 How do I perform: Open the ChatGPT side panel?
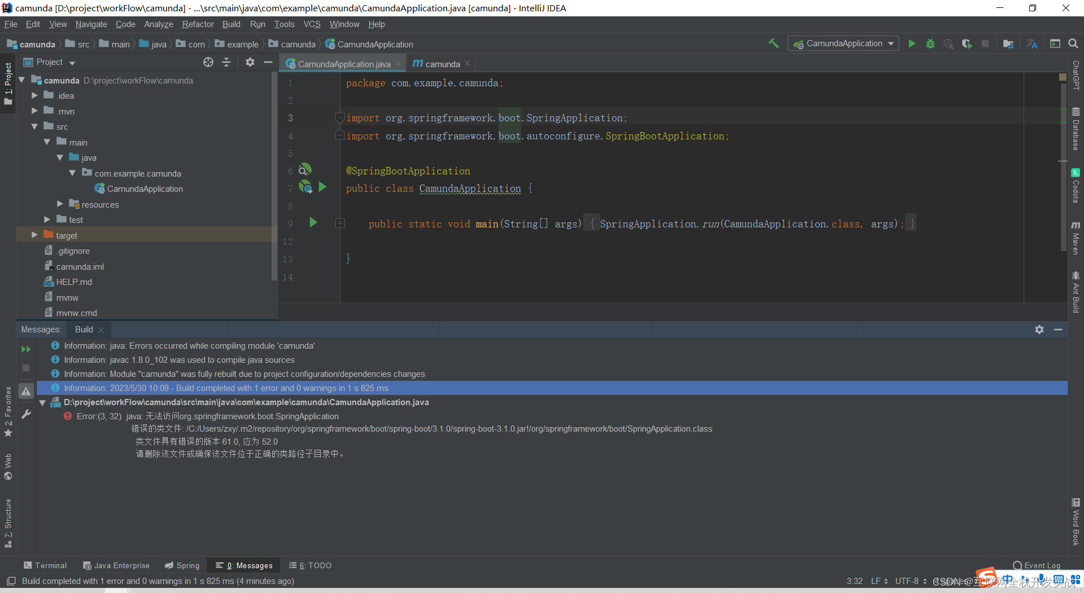coord(1076,75)
